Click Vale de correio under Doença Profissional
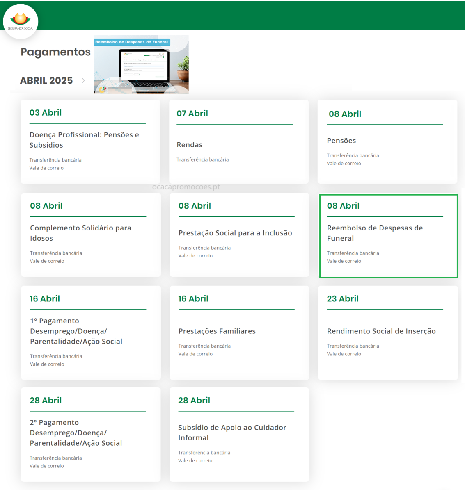This screenshot has width=465, height=492. (x=46, y=168)
